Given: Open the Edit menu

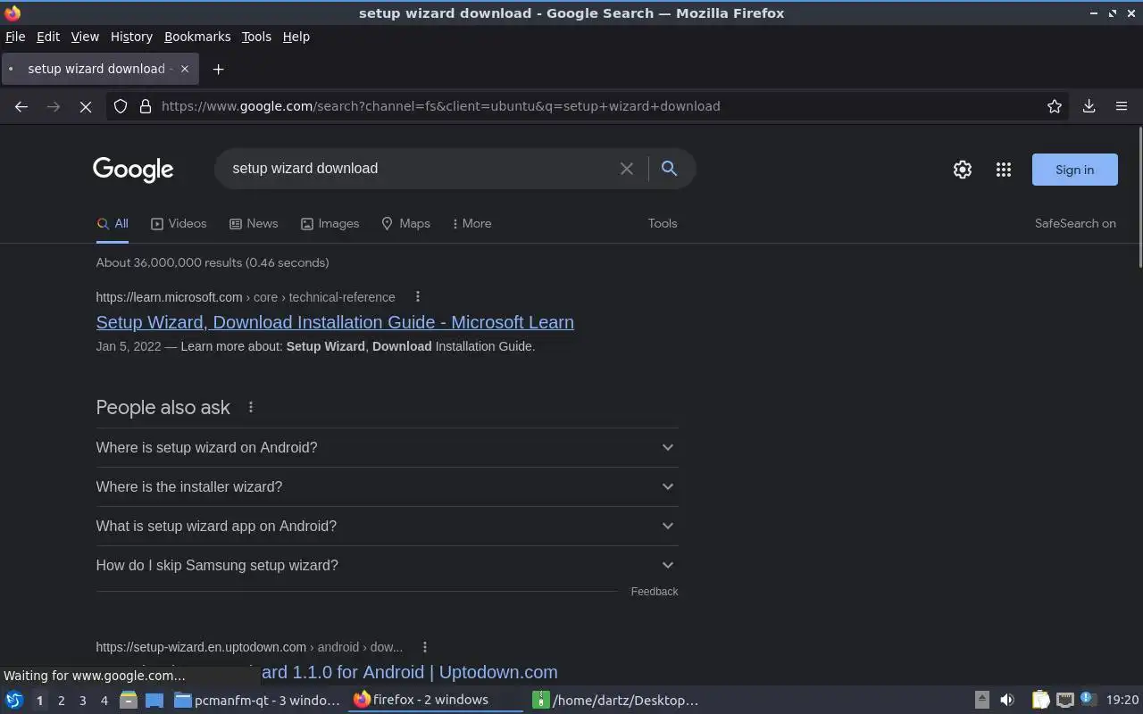Looking at the screenshot, I should 48,37.
